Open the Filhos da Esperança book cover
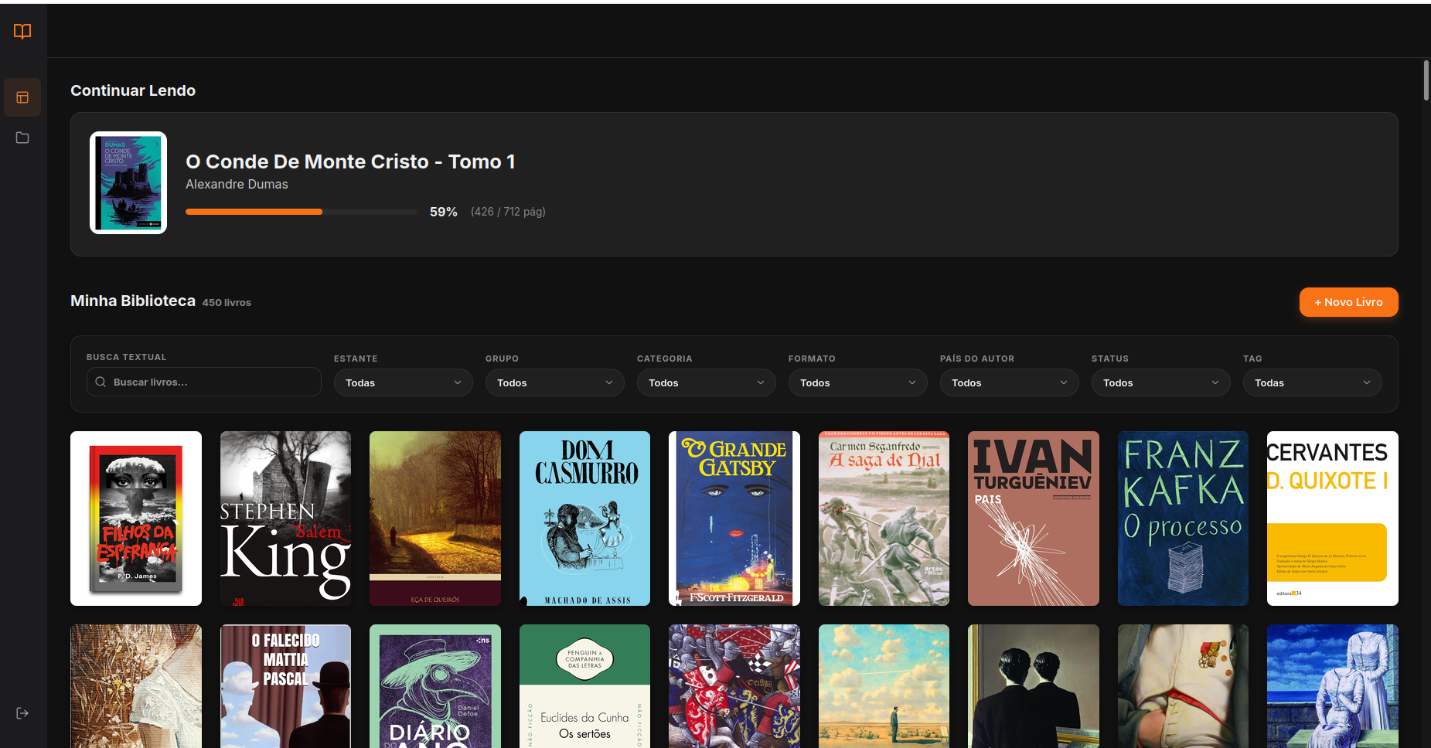This screenshot has width=1431, height=748. [x=136, y=518]
